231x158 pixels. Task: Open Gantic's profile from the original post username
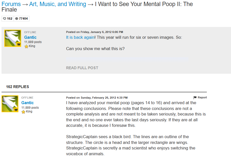coord(30,37)
